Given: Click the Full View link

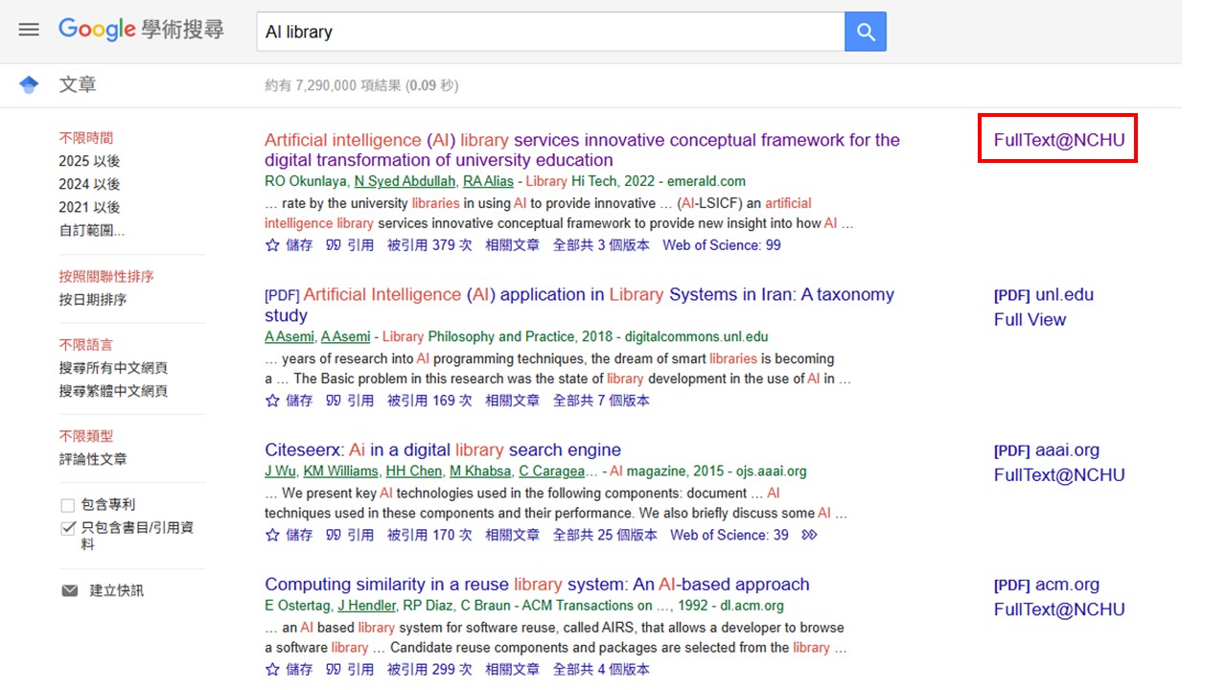Looking at the screenshot, I should (1030, 320).
